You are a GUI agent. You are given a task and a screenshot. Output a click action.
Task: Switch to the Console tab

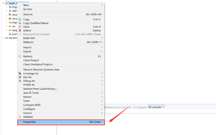155,107
